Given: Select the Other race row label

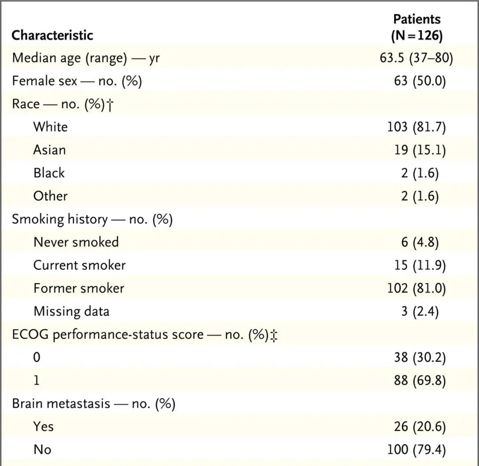Looking at the screenshot, I should tap(51, 196).
